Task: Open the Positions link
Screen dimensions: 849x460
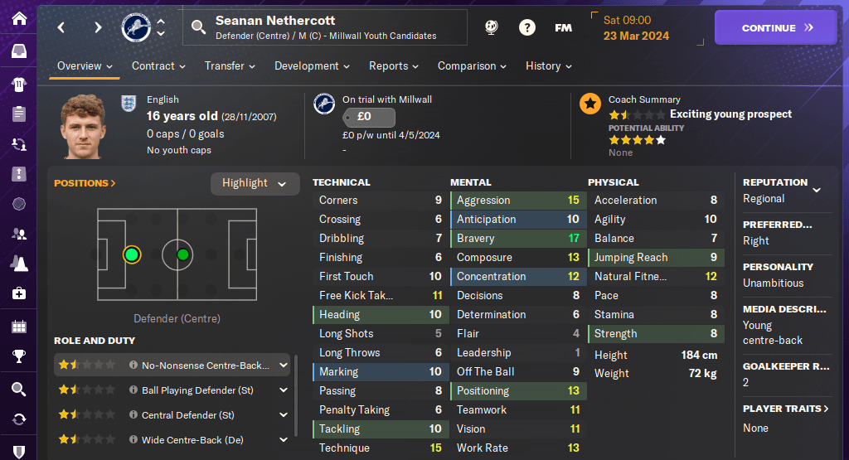Action: click(85, 183)
